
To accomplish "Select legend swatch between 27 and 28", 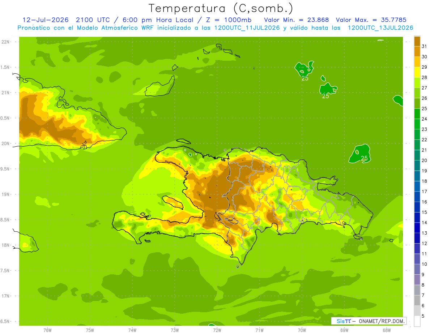I will [417, 82].
